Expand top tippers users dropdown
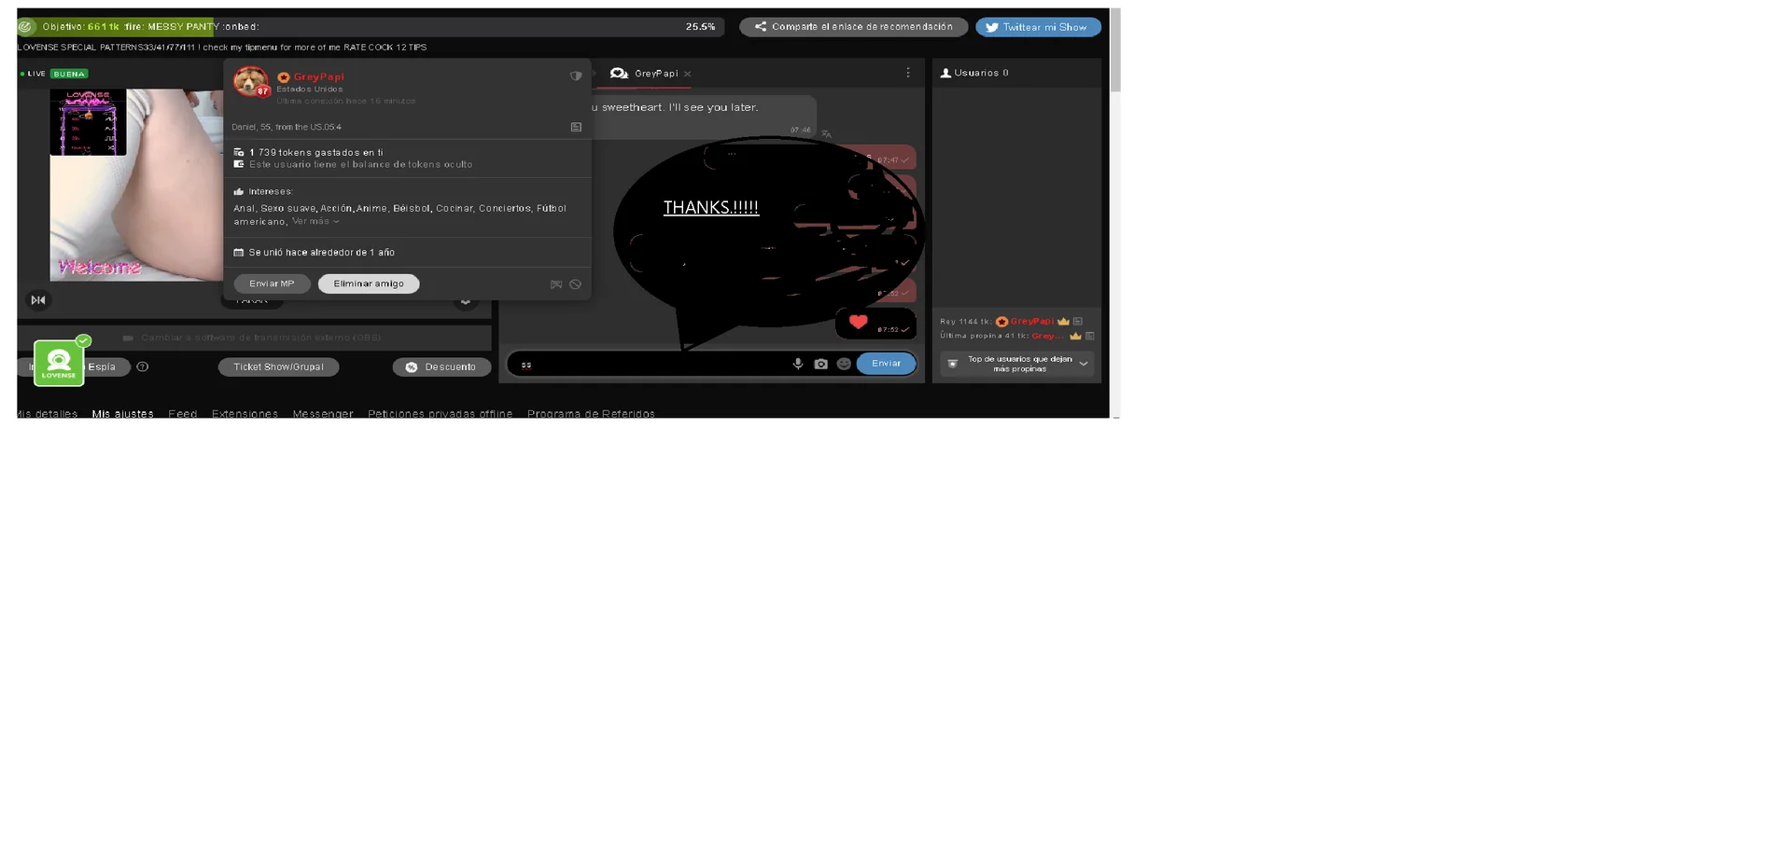Screen dimensions: 1792x856 (x=1083, y=364)
